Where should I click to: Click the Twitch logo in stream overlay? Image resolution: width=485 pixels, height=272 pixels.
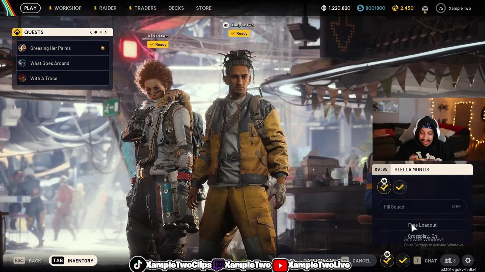coord(218,265)
